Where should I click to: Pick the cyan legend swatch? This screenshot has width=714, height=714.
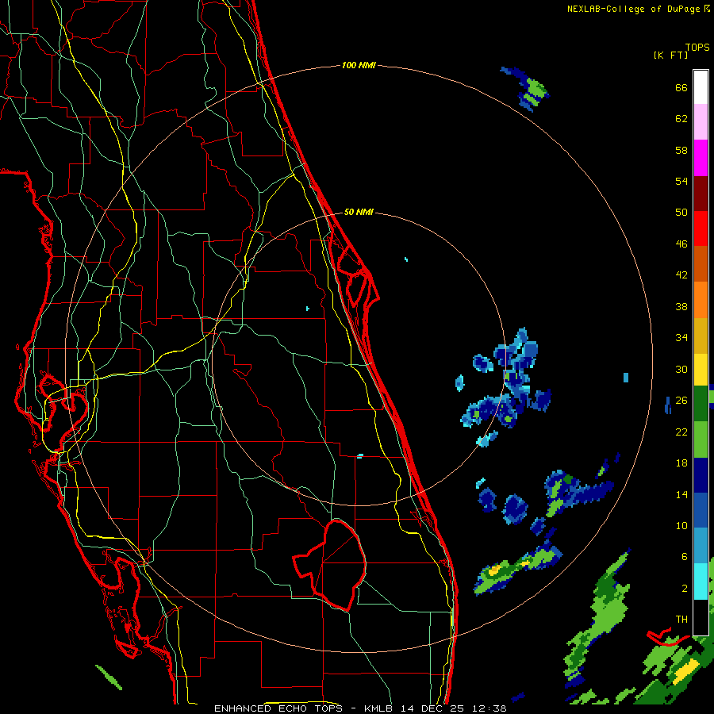[701, 582]
